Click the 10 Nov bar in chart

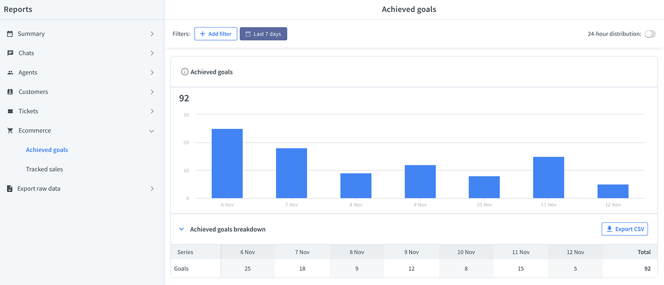(x=484, y=187)
